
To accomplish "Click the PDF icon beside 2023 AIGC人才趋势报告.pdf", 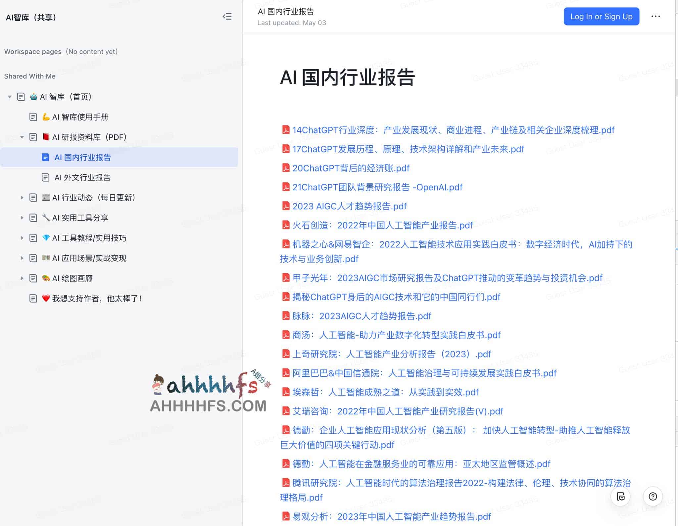I will coord(285,206).
